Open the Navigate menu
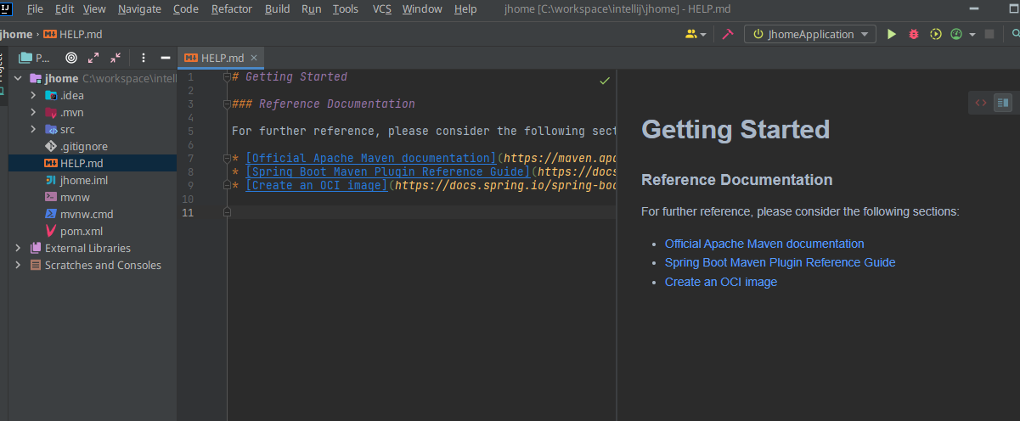The height and width of the screenshot is (421, 1020). coord(139,8)
